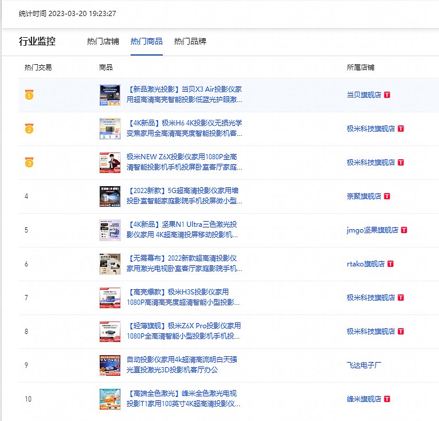Open 极米NEW Z6X product thumbnail
The width and height of the screenshot is (439, 421).
pyautogui.click(x=110, y=163)
